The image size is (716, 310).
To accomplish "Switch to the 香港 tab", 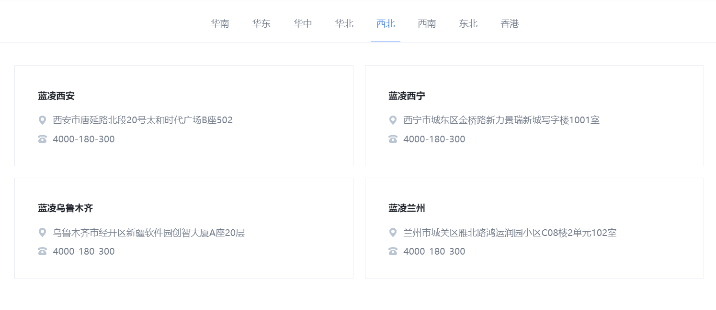I will point(510,23).
